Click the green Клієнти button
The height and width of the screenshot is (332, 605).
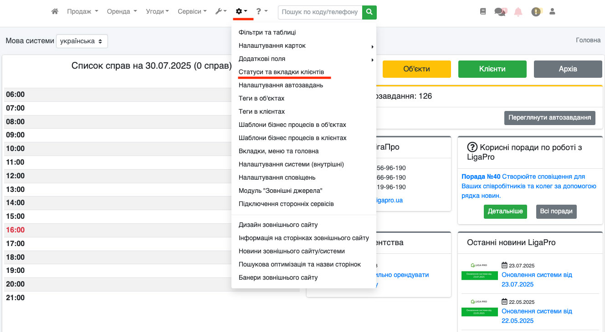coord(492,69)
